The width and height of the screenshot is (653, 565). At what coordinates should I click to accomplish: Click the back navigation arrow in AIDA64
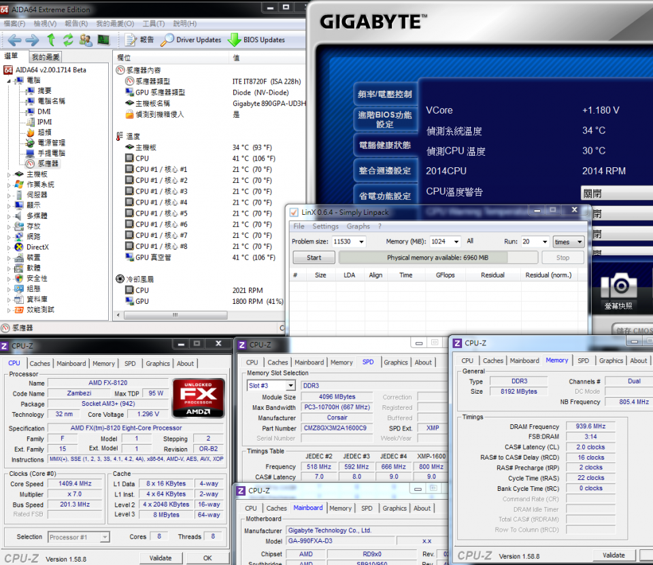(x=14, y=39)
